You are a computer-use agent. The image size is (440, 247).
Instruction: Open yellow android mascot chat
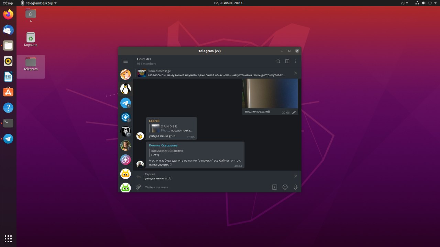pos(125,174)
